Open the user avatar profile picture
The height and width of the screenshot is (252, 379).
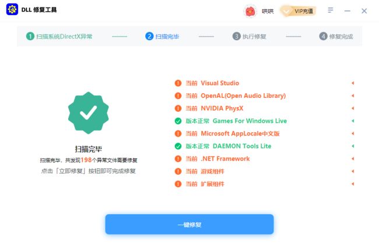pos(250,11)
